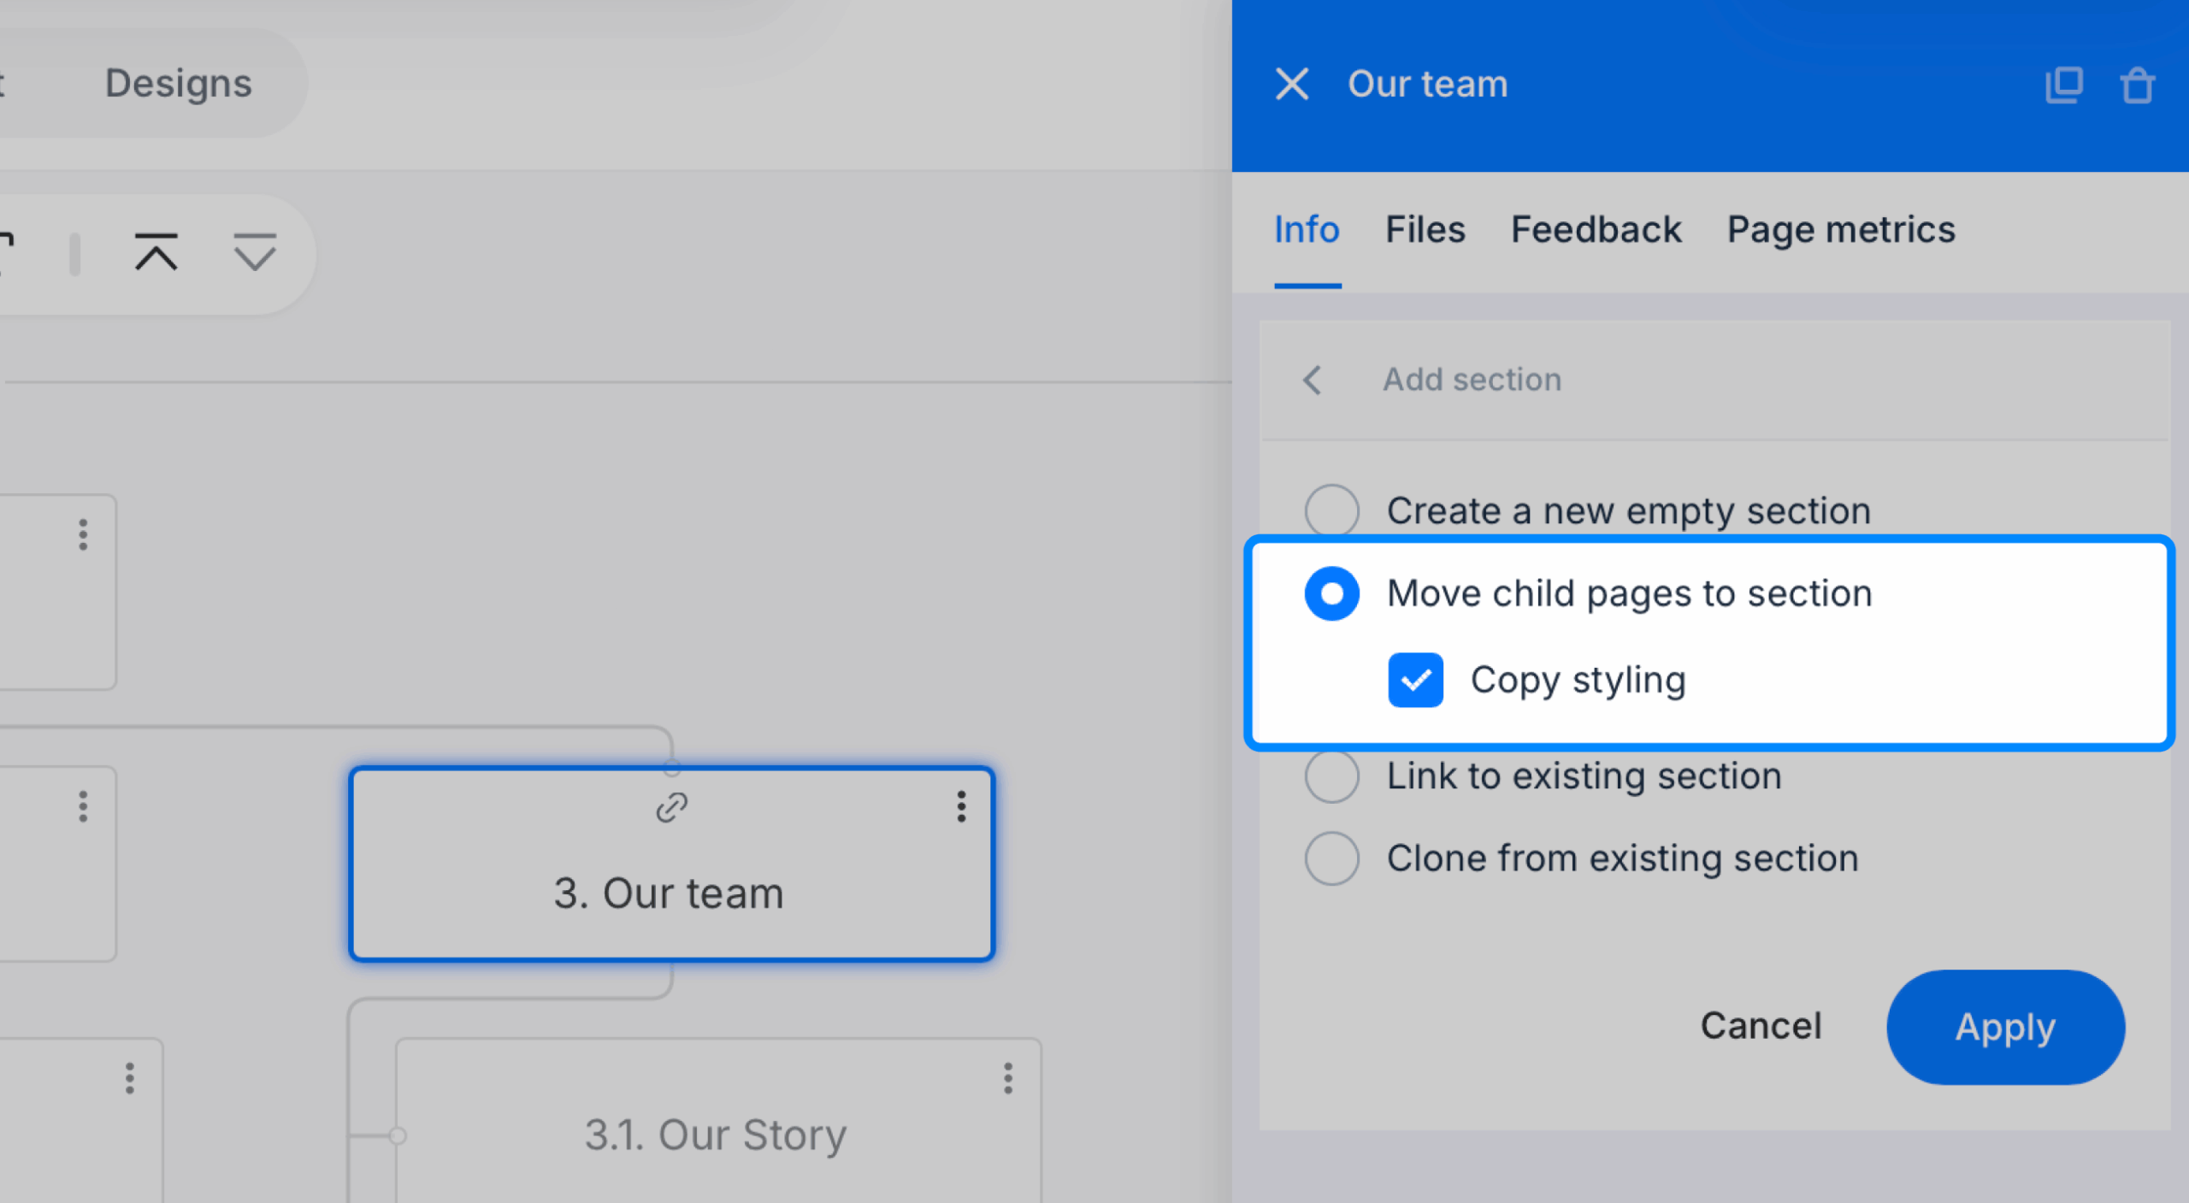Click the connector node left of Our Story
This screenshot has height=1203, width=2189.
coord(397,1135)
